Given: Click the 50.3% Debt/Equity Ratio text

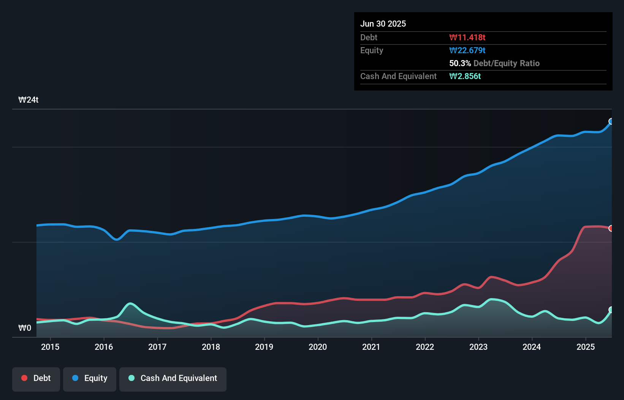Looking at the screenshot, I should pos(494,63).
